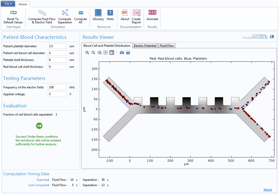Activate zoom box tool

tap(99, 53)
